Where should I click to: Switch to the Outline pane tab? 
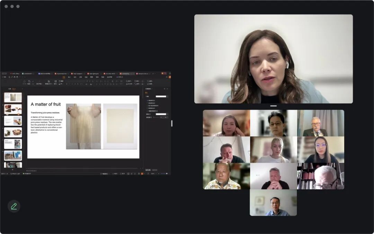tap(10, 89)
